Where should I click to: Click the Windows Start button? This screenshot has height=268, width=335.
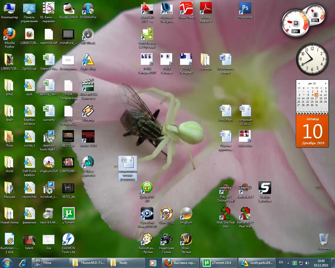[x=7, y=263]
